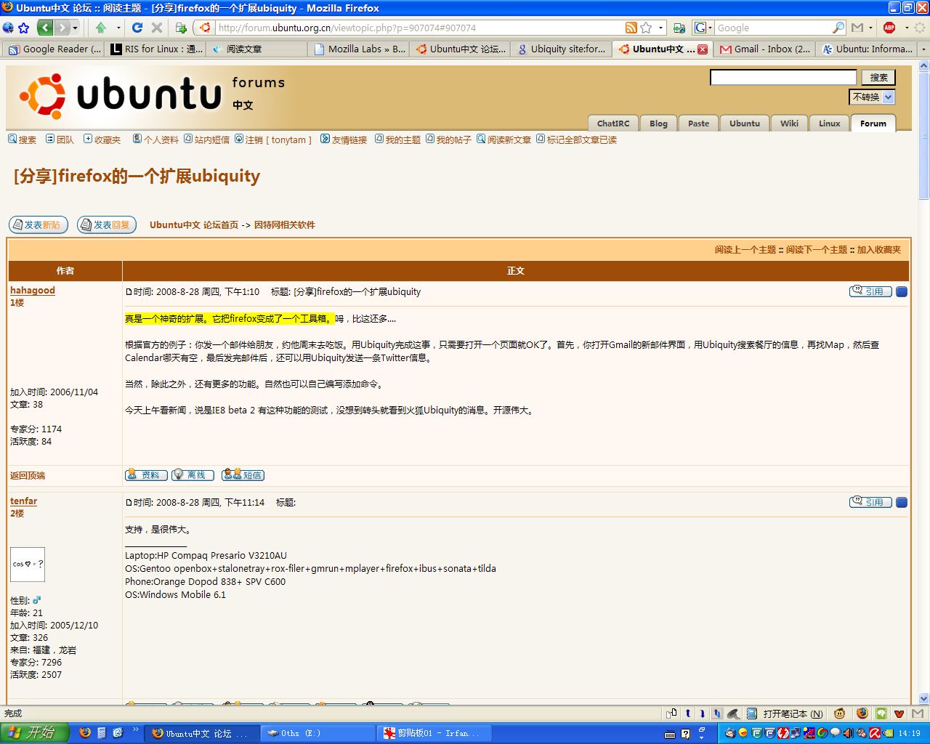Image resolution: width=930 pixels, height=744 pixels.
Task: Click the Gmail notifier icon in the toolbar
Action: pos(857,28)
